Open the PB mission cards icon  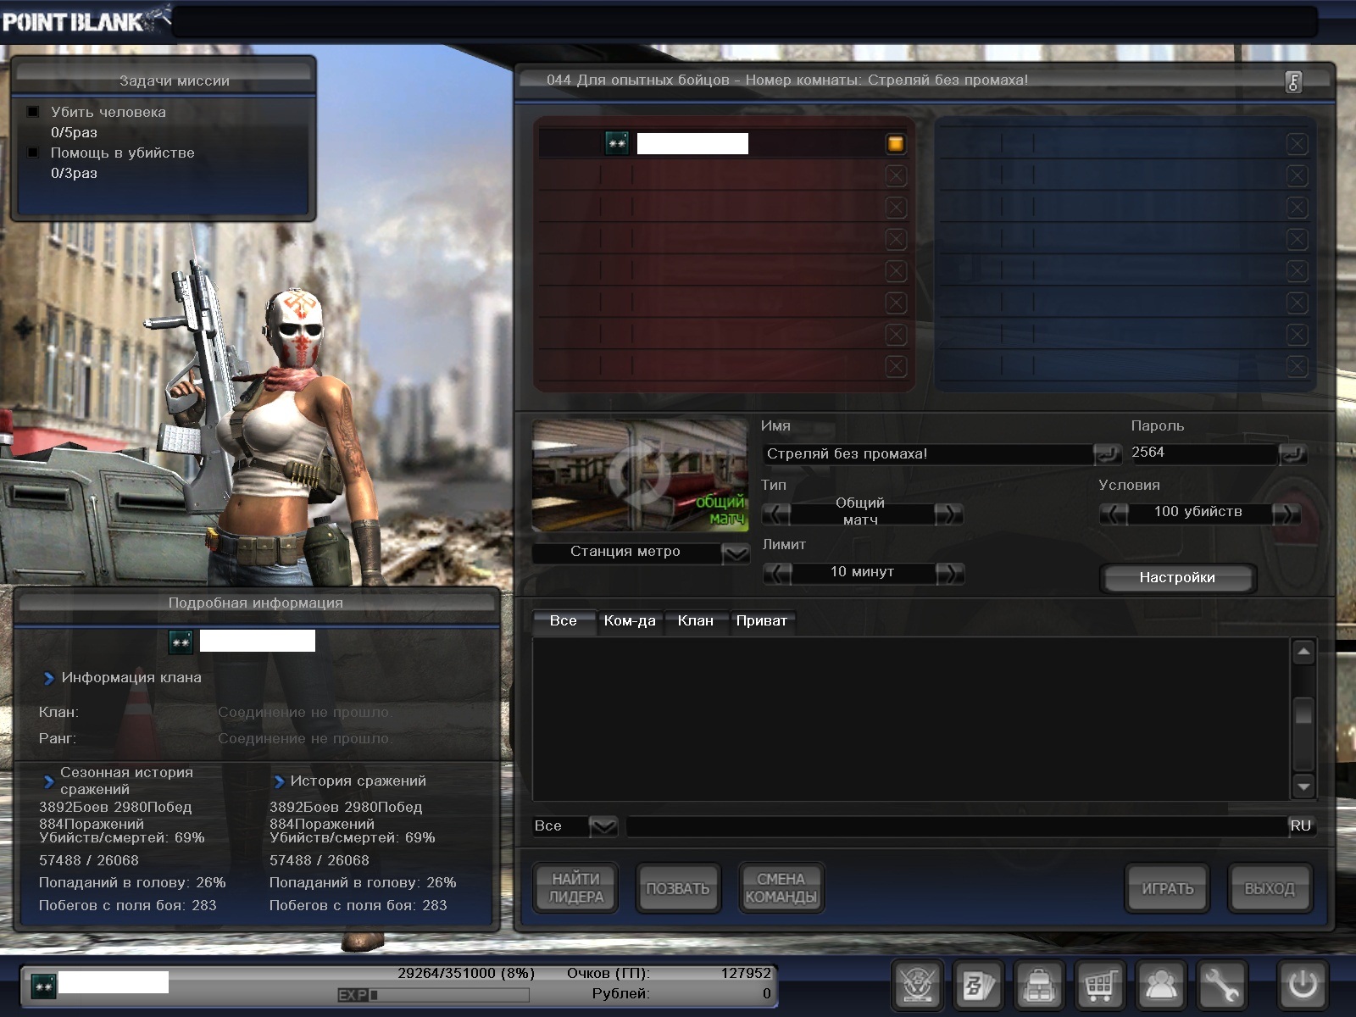(x=979, y=985)
